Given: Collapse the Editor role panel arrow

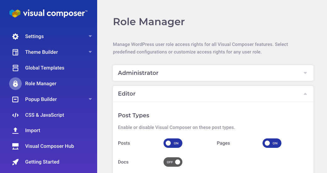Looking at the screenshot, I should (x=305, y=94).
